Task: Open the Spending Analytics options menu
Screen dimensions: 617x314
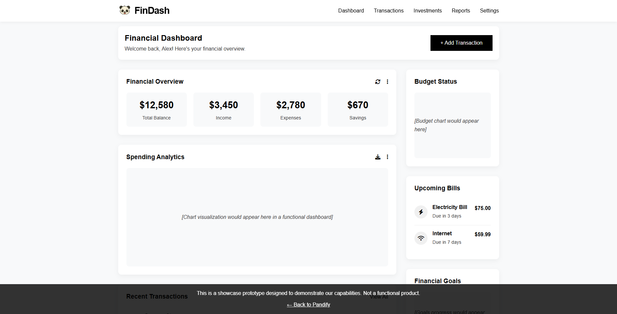Action: (387, 157)
